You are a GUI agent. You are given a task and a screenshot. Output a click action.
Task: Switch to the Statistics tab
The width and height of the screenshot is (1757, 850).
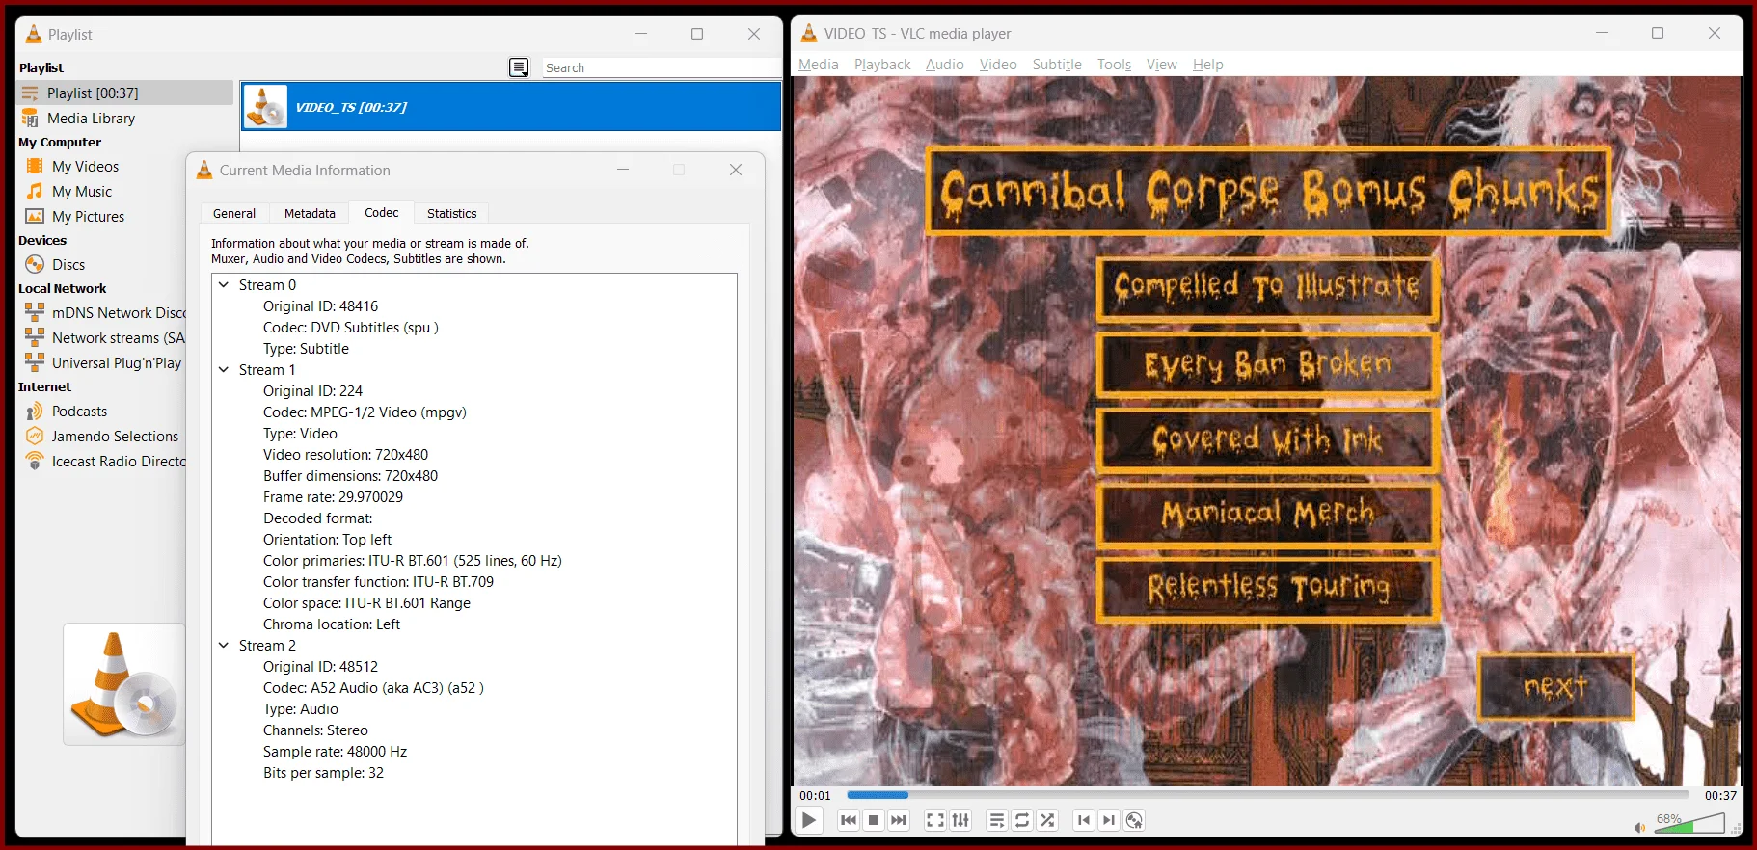451,213
